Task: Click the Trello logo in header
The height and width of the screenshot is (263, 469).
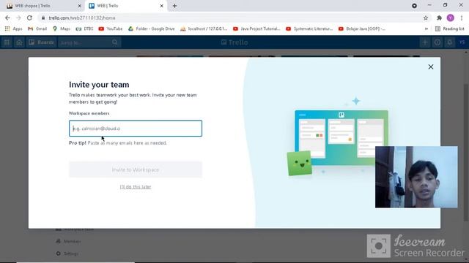Action: [x=234, y=42]
